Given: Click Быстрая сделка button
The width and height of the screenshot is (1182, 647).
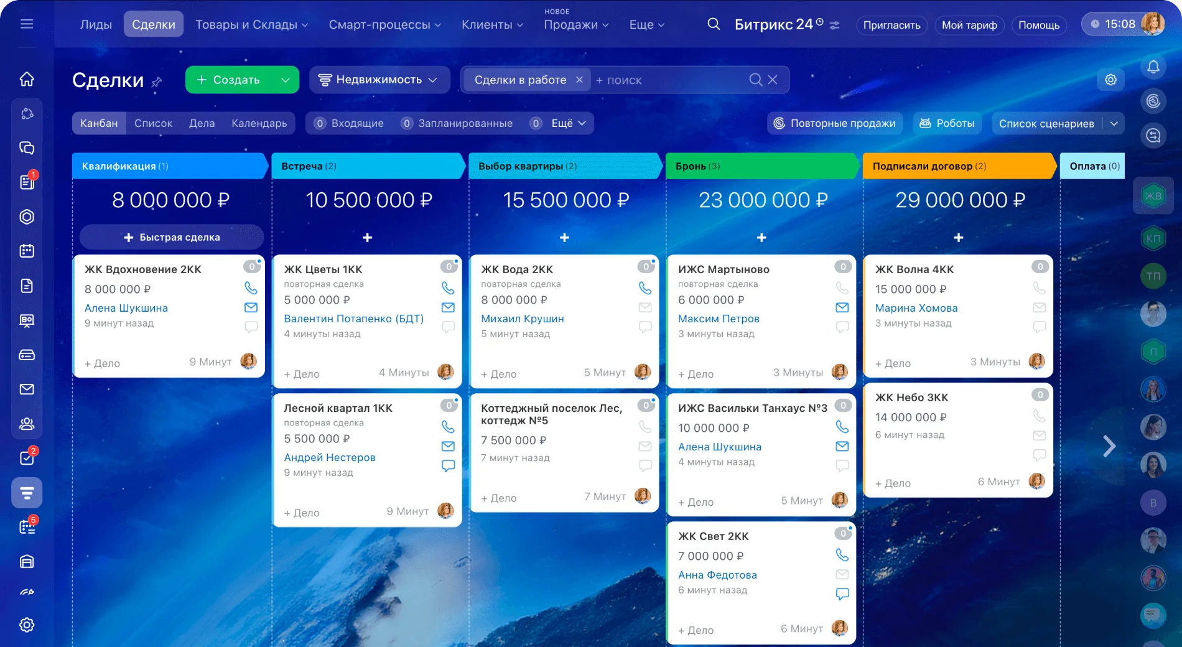Looking at the screenshot, I should click(172, 237).
